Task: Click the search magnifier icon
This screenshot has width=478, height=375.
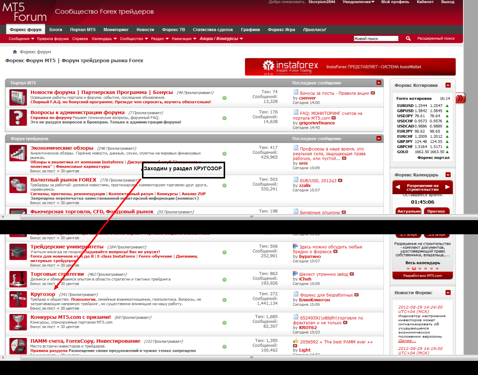Action: coord(408,39)
